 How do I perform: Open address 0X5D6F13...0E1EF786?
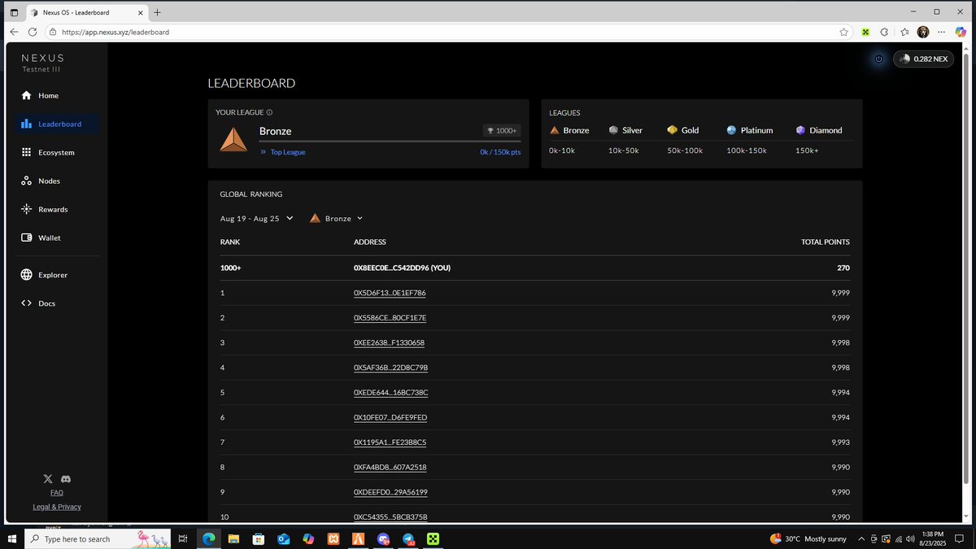[x=390, y=292]
